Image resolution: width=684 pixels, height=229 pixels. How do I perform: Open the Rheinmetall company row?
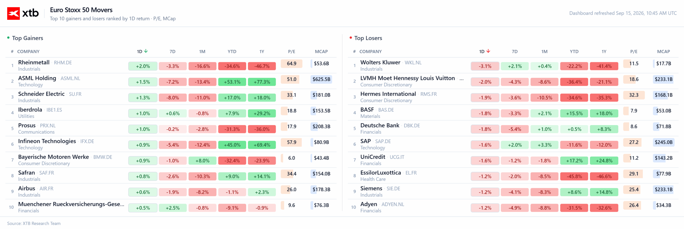click(171, 65)
